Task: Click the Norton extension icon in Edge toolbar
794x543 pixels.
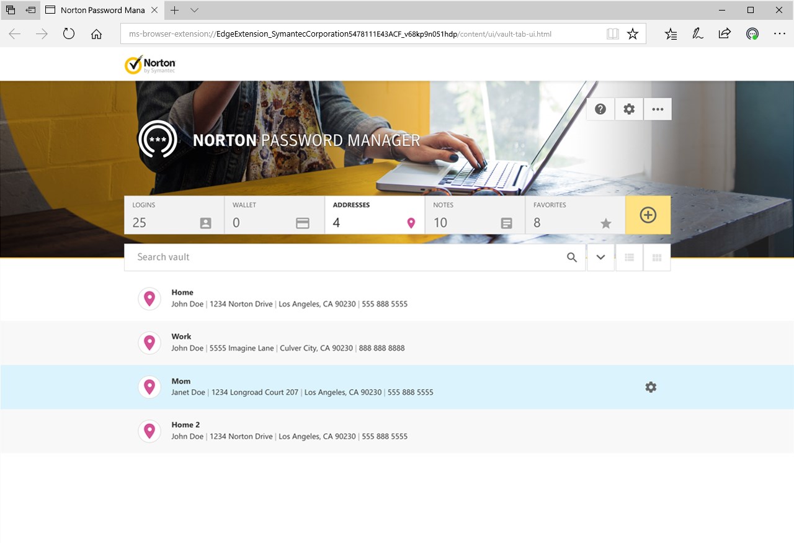Action: (752, 34)
